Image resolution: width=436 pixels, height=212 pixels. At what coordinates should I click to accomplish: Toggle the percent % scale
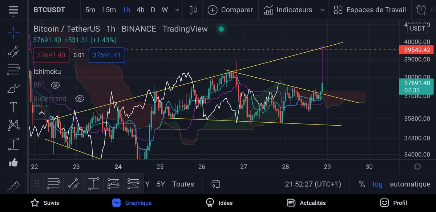[362, 184]
